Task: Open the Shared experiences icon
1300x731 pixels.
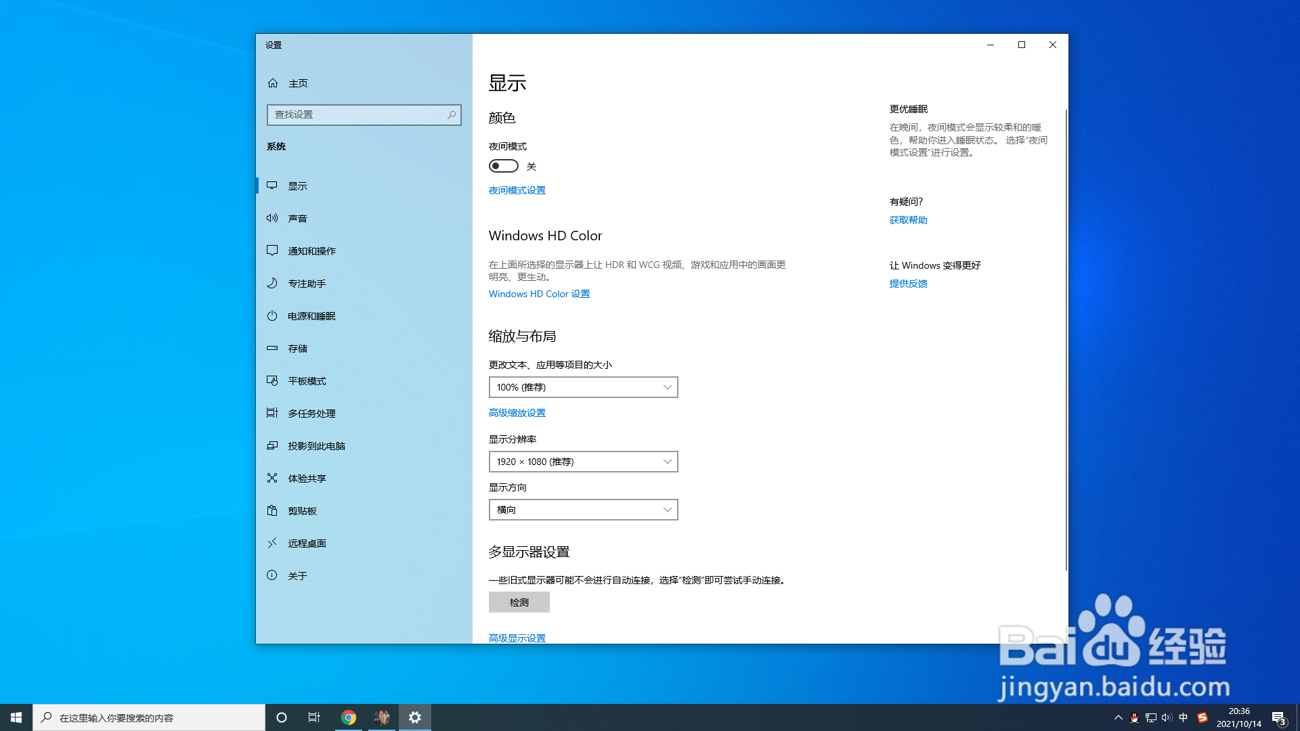Action: (x=272, y=478)
